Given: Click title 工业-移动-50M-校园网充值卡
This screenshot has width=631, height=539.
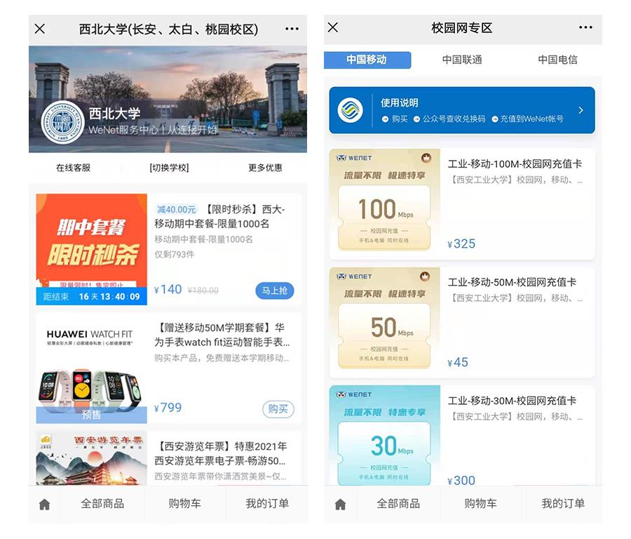Looking at the screenshot, I should 512,282.
